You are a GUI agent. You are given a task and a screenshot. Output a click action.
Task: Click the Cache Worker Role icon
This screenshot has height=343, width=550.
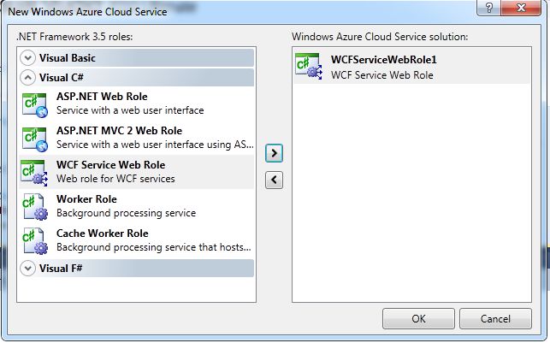click(x=35, y=241)
